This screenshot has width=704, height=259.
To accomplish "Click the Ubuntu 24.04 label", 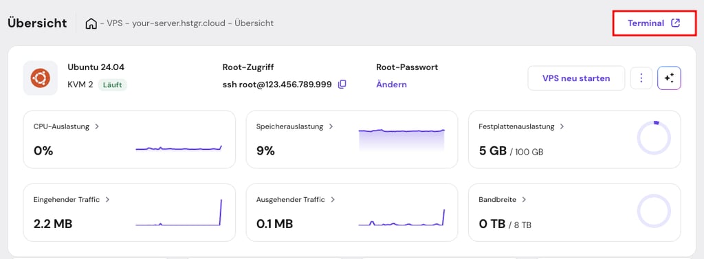I will [x=96, y=67].
